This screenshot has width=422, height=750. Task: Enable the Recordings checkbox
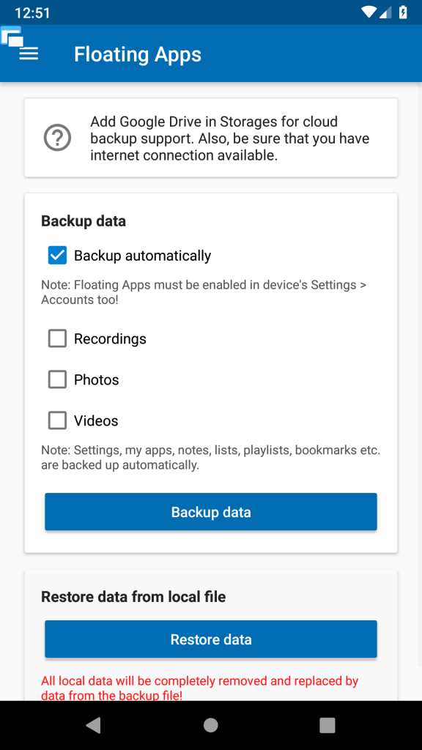click(57, 338)
